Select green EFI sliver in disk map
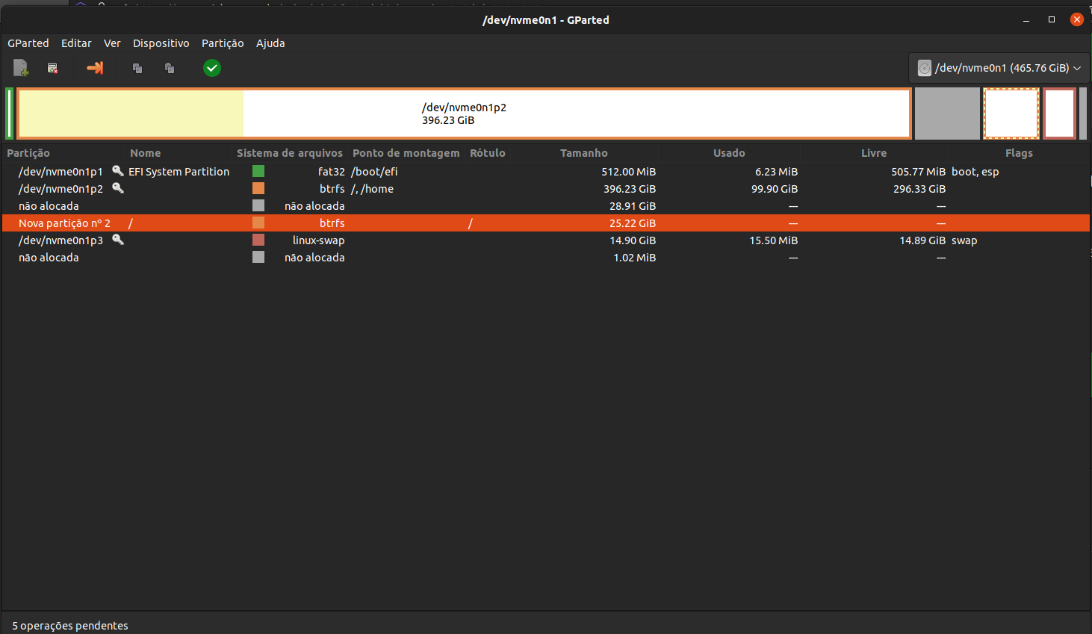The image size is (1092, 634). point(9,114)
